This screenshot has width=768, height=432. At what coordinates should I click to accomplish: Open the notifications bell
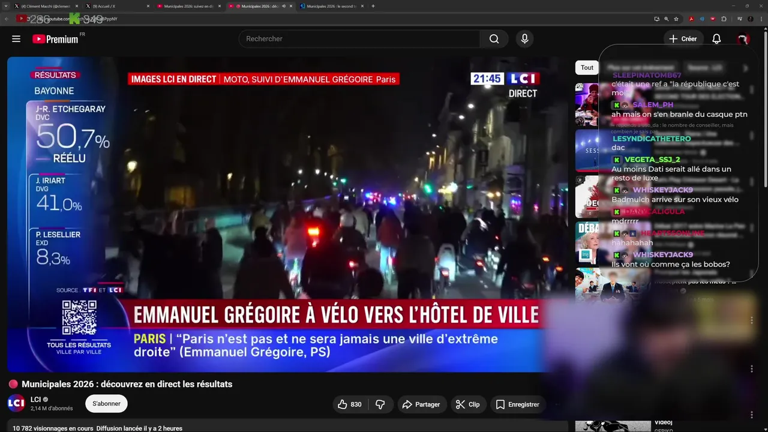716,39
